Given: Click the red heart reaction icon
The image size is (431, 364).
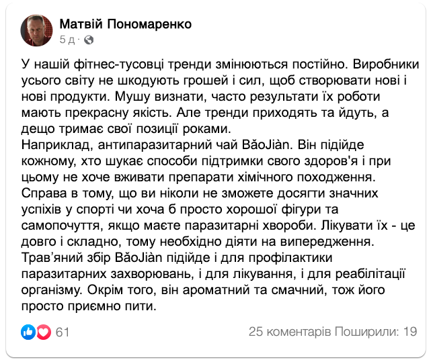Looking at the screenshot, I should point(43,332).
